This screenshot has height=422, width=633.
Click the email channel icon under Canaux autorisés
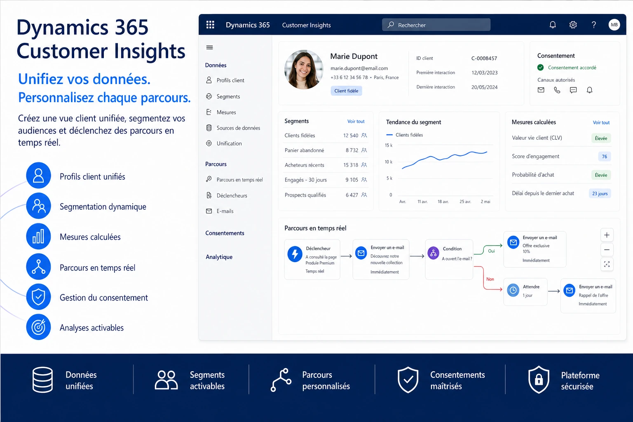pyautogui.click(x=541, y=90)
